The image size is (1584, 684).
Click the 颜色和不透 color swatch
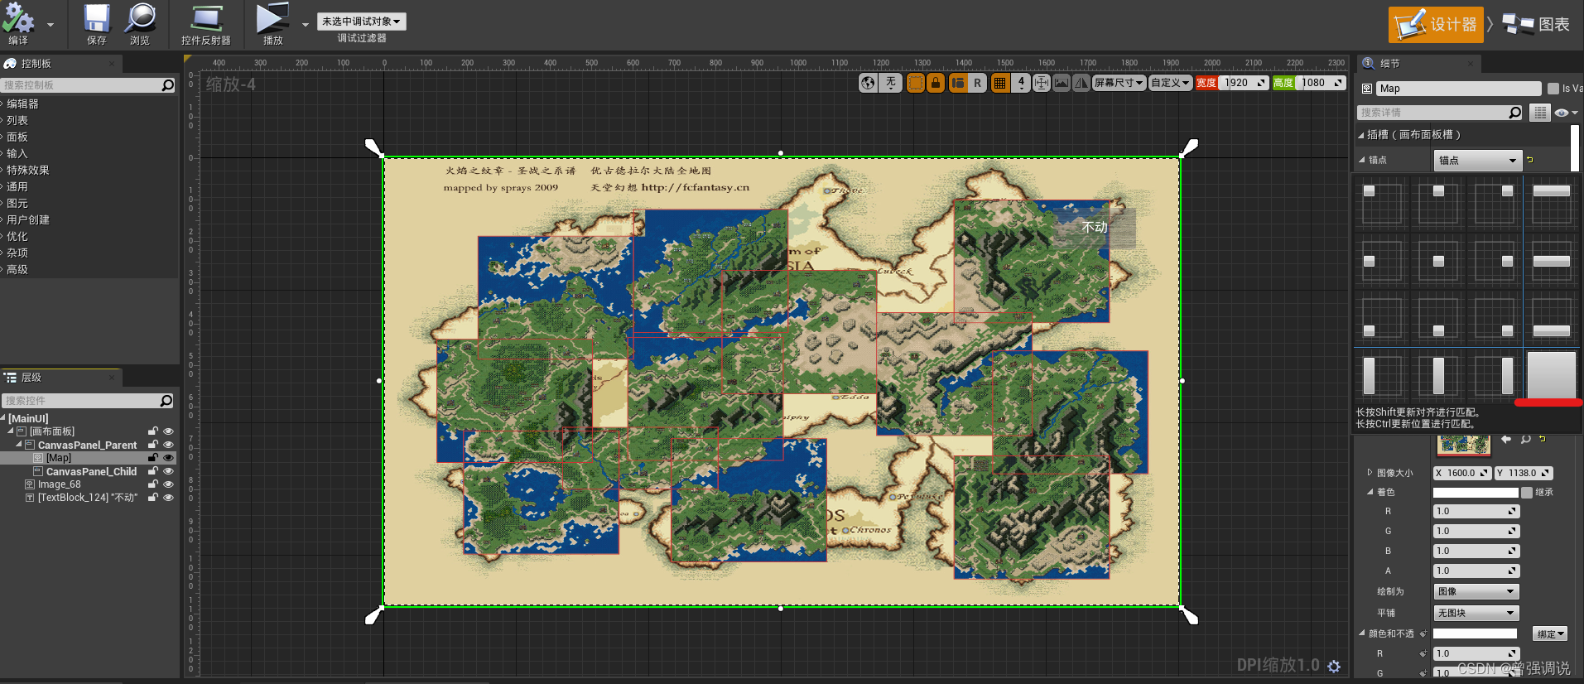pyautogui.click(x=1475, y=634)
